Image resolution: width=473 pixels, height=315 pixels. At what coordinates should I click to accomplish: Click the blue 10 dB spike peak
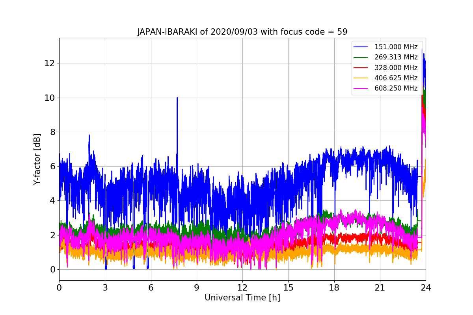tap(177, 98)
